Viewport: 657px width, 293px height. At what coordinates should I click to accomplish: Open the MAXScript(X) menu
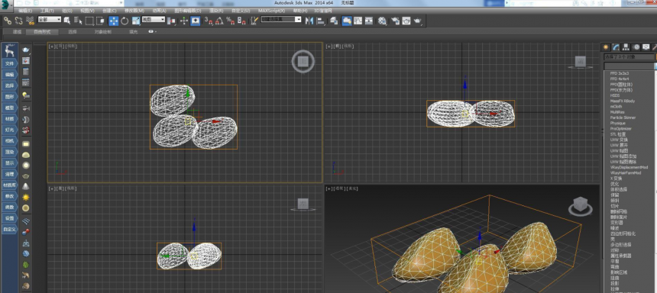pyautogui.click(x=271, y=11)
